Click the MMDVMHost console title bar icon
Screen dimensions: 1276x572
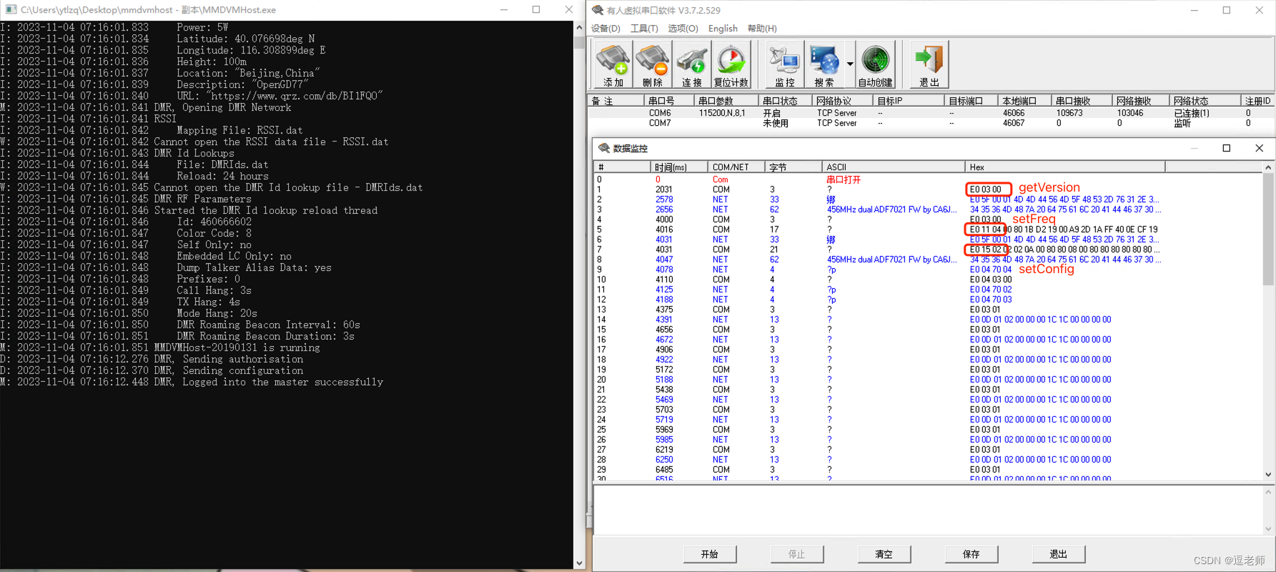(x=11, y=10)
